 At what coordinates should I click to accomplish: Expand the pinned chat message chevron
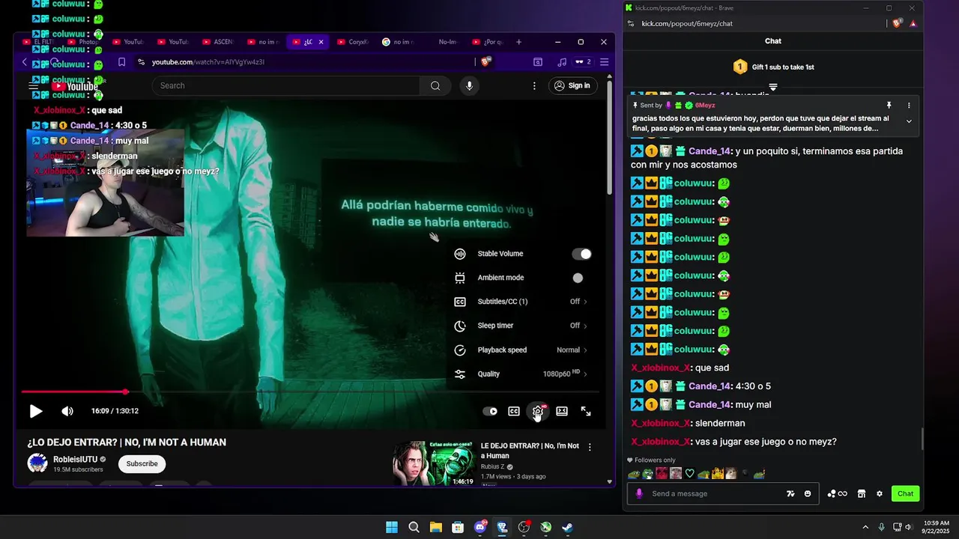(x=909, y=121)
